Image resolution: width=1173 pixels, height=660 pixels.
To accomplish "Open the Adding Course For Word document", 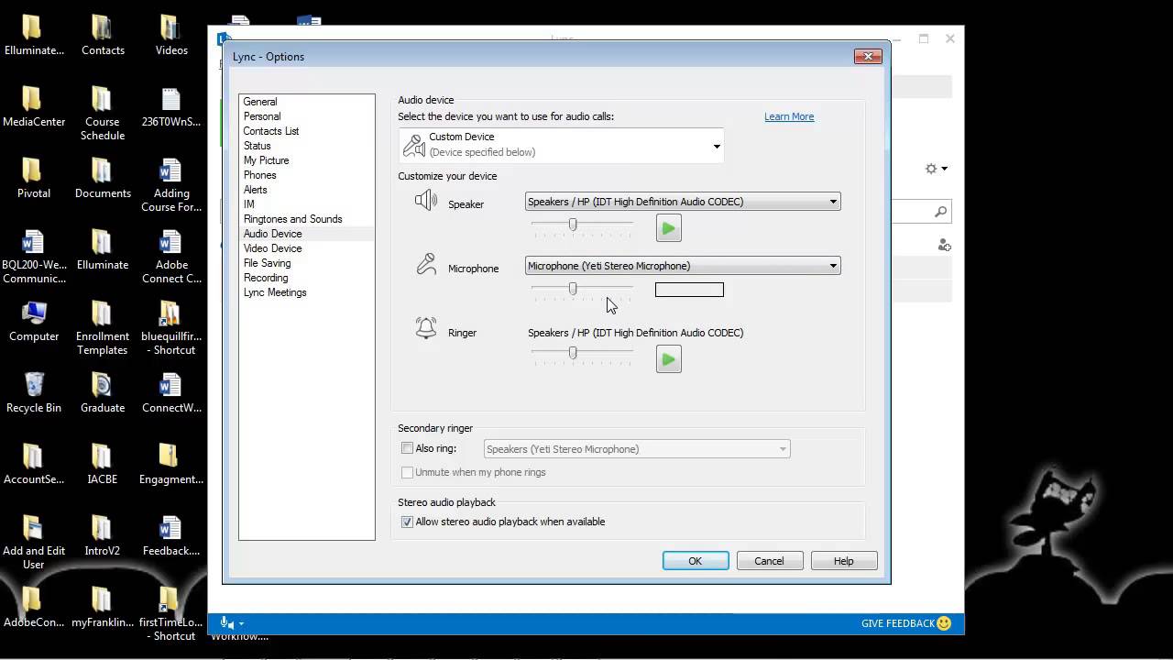I will (171, 185).
